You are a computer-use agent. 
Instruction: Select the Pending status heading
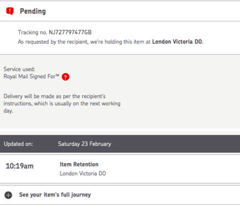(33, 12)
